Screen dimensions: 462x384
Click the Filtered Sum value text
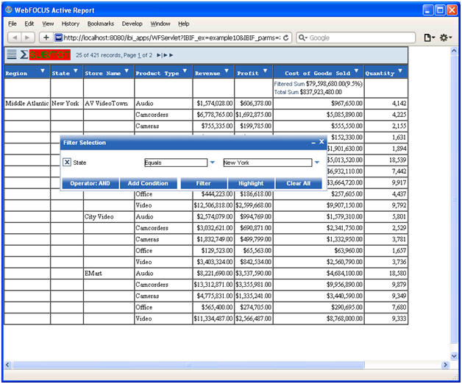click(x=334, y=84)
